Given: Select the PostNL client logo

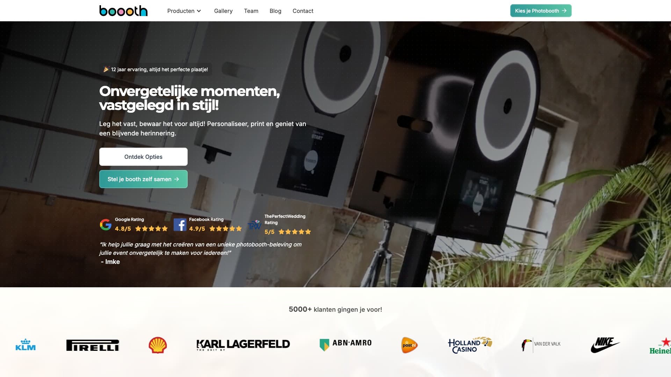Looking at the screenshot, I should 409,345.
